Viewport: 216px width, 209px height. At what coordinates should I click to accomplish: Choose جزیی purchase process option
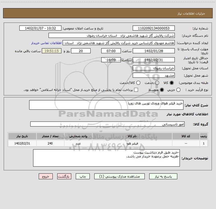[x=178, y=90]
